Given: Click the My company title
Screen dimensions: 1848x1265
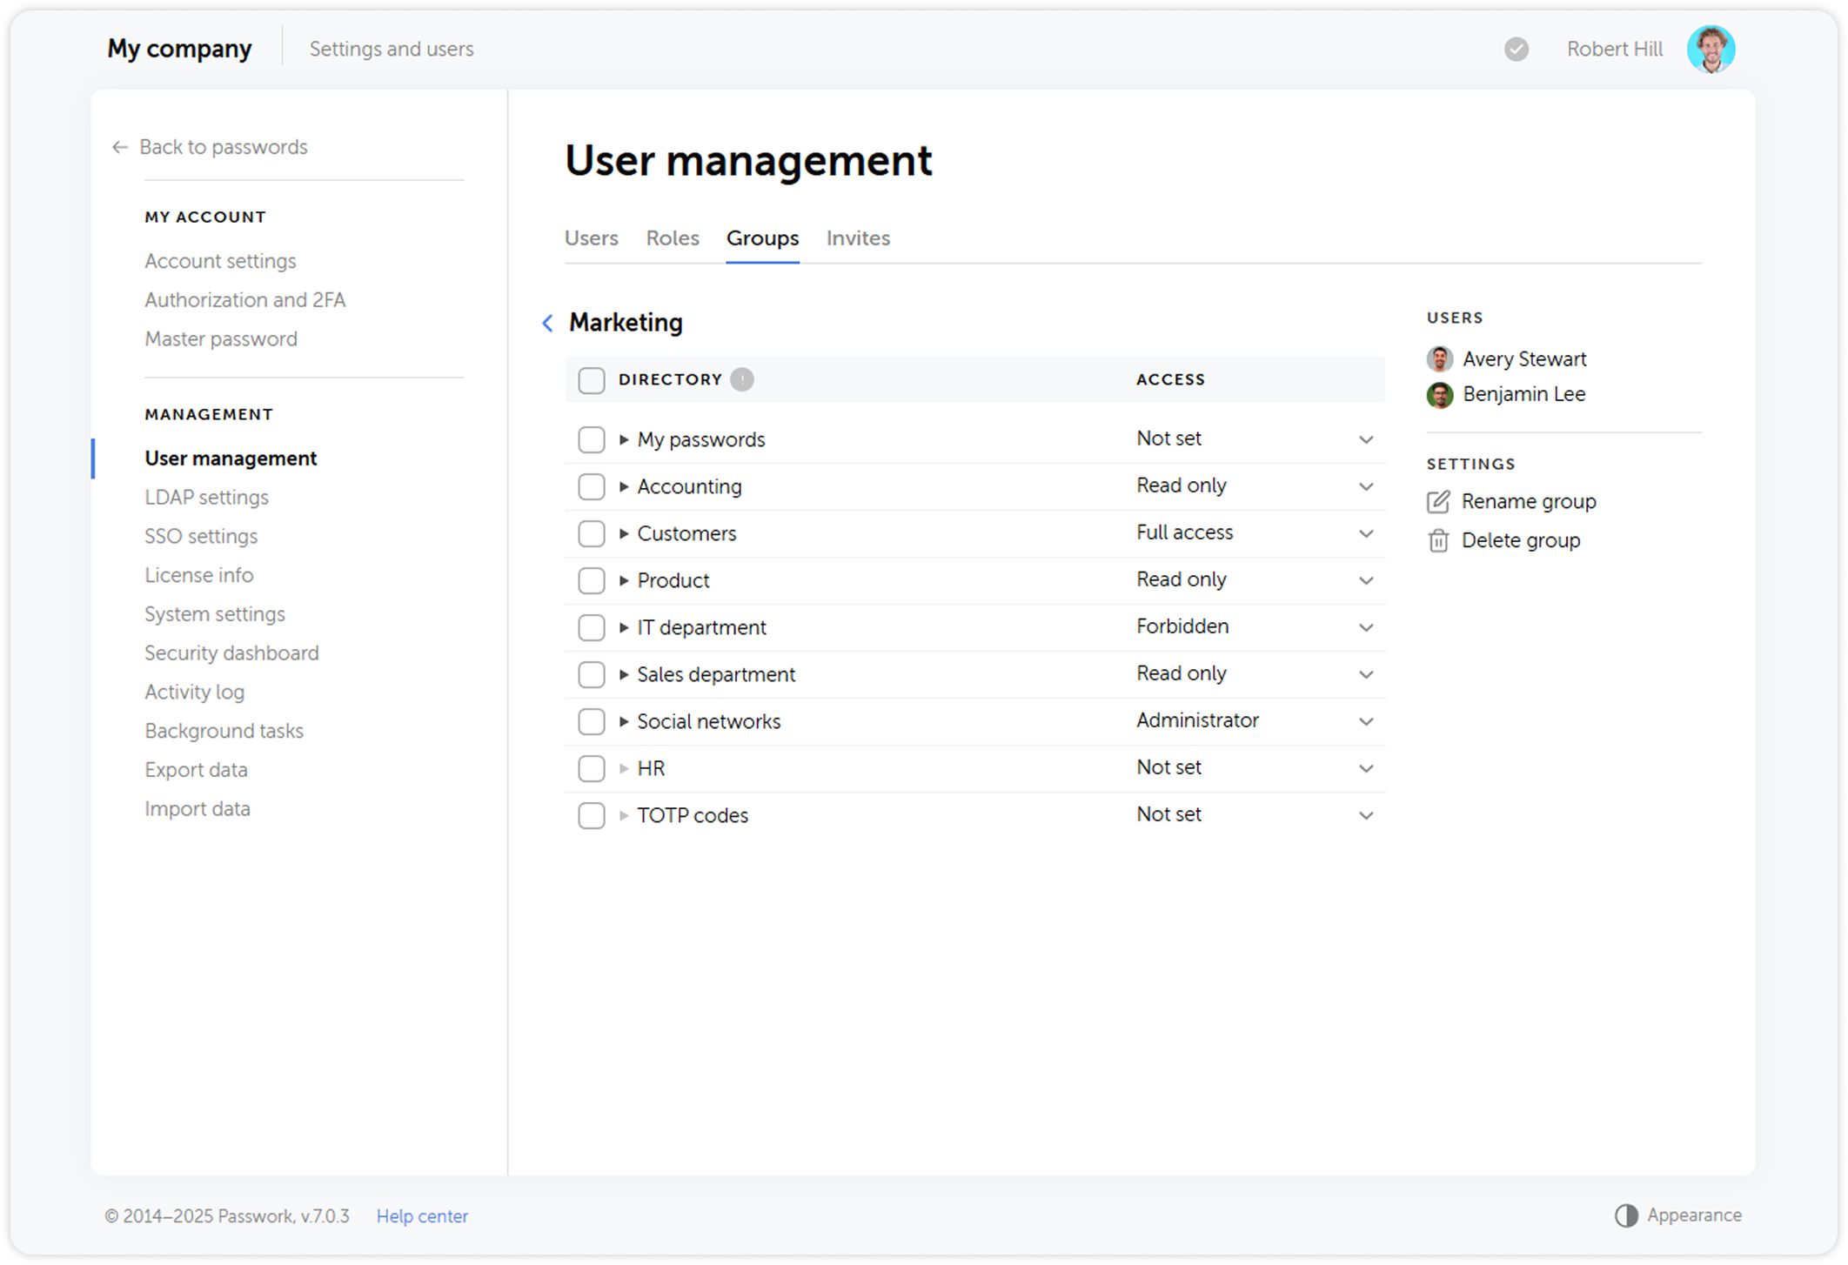Looking at the screenshot, I should [179, 49].
